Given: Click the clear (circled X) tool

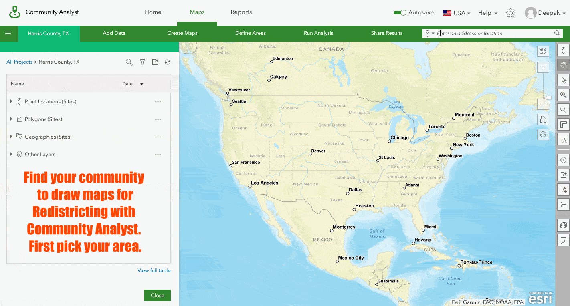Looking at the screenshot, I should coord(563,160).
